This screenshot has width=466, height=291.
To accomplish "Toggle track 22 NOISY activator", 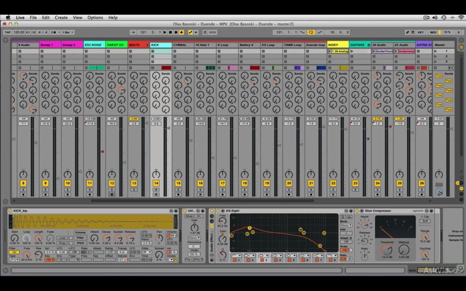I will (x=333, y=183).
